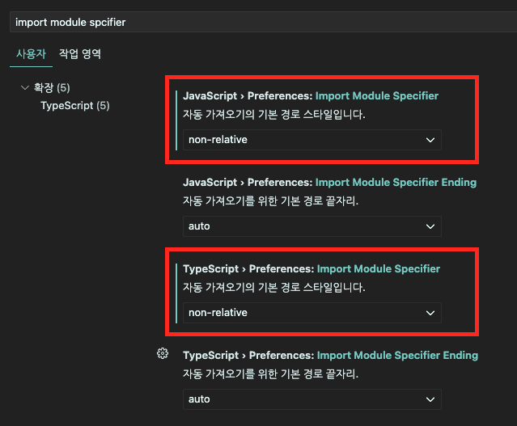This screenshot has width=517, height=426.
Task: Open TypeScript Import Module Specifier dropdown
Action: 312,313
